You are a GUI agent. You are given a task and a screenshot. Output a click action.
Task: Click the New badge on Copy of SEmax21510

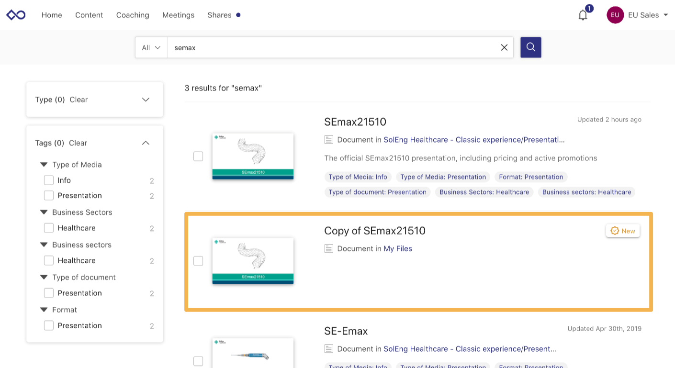[622, 230]
